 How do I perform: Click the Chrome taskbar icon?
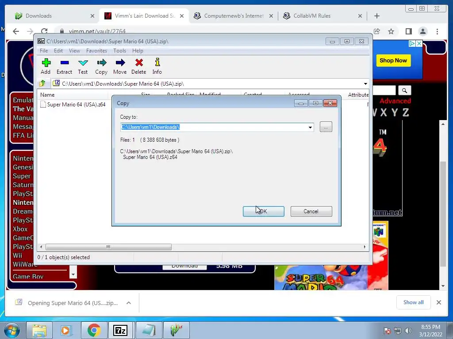(x=94, y=330)
